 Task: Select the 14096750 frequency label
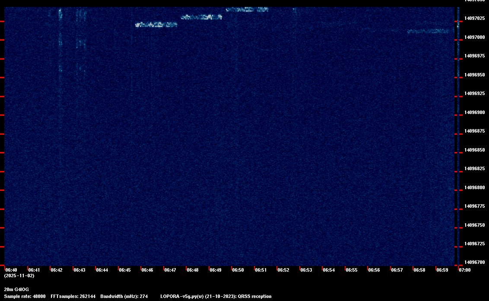[x=475, y=225]
